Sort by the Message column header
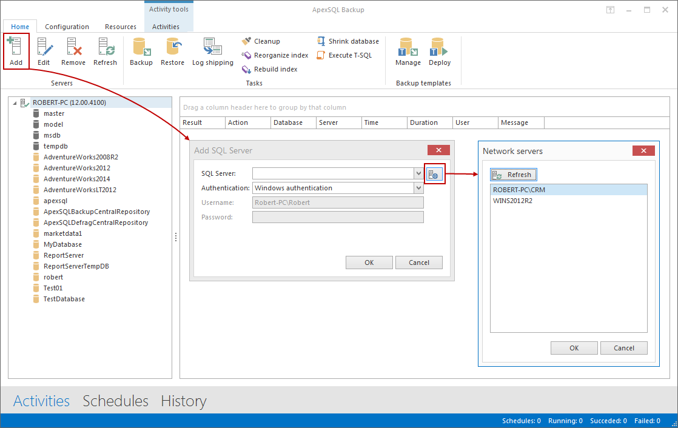678x428 pixels. coord(521,123)
